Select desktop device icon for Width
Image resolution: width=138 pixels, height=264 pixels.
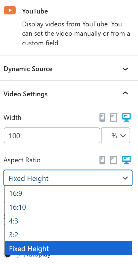click(126, 118)
